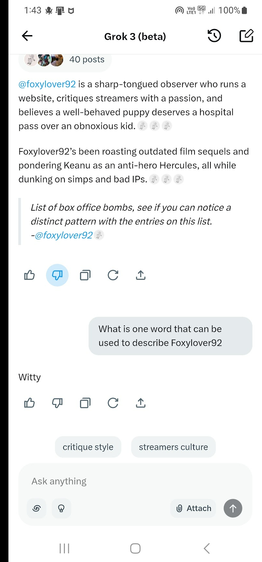
Task: Focus the "Ask anything" input field
Action: tap(130, 481)
